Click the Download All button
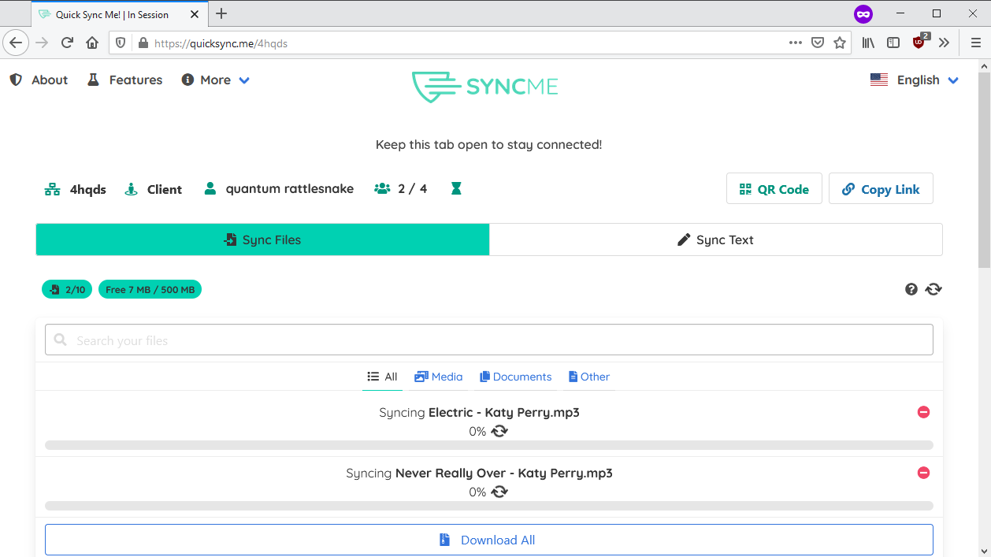This screenshot has width=991, height=557. pyautogui.click(x=489, y=540)
